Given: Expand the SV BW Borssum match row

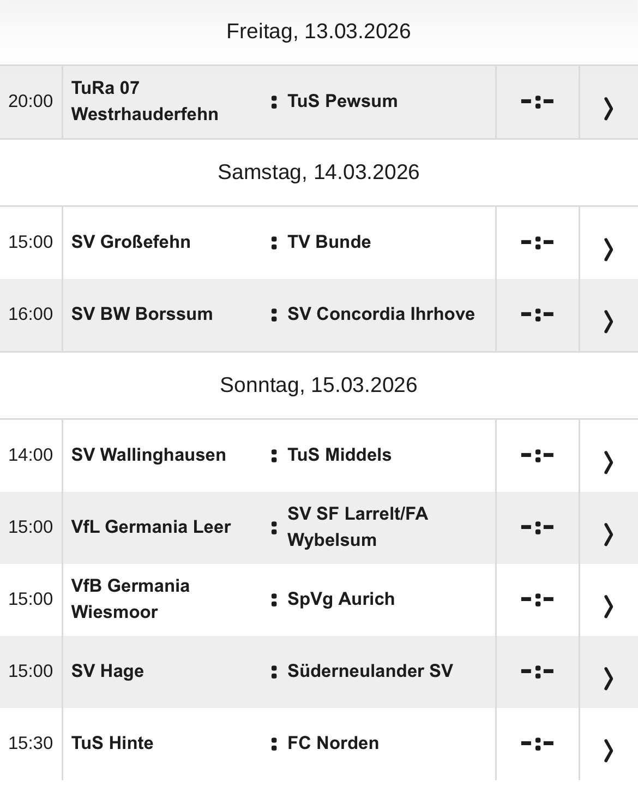Looking at the screenshot, I should 607,314.
